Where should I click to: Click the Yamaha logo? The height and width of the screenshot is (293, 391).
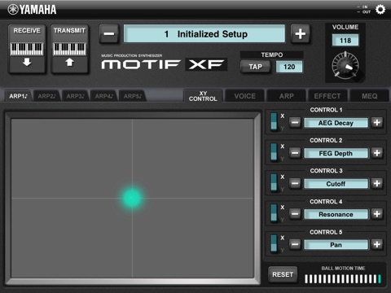pyautogui.click(x=32, y=10)
